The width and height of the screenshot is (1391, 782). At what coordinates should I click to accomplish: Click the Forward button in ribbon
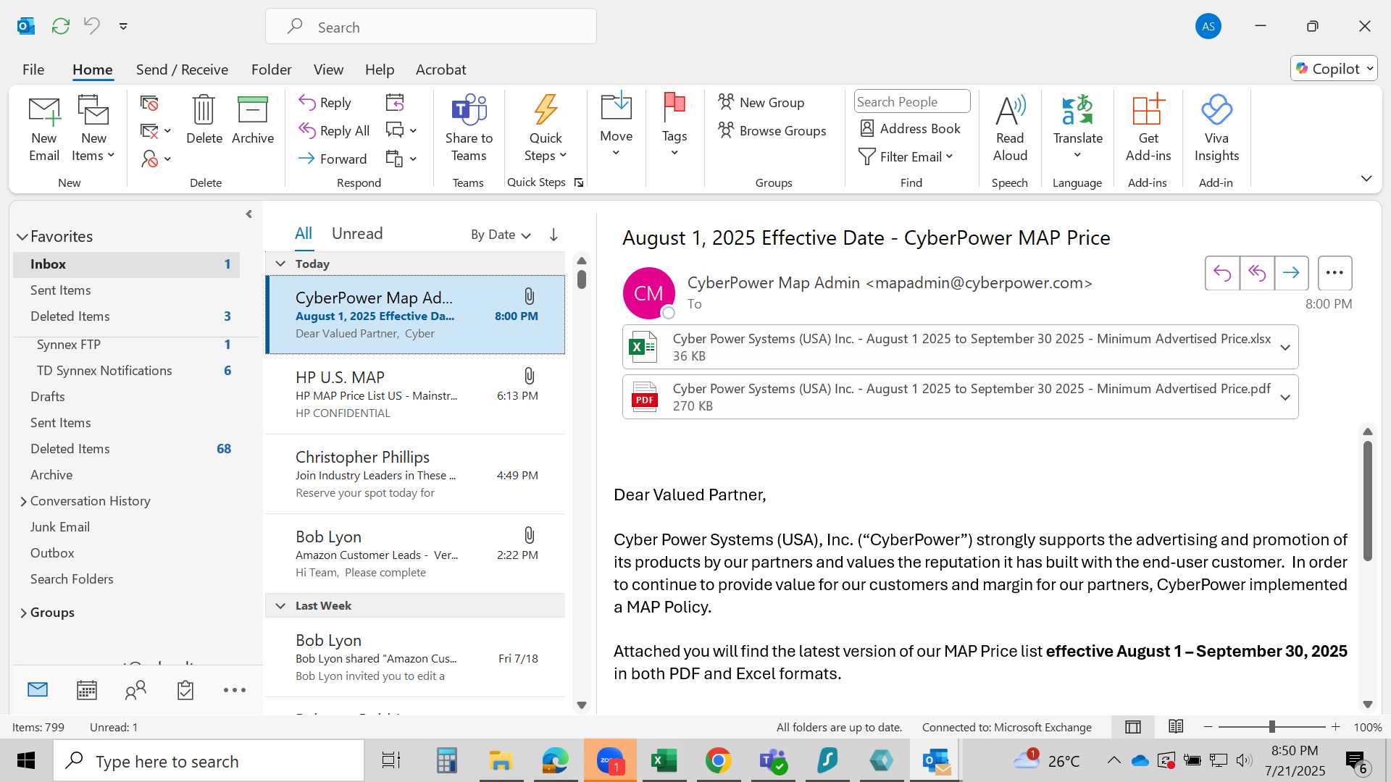pos(333,159)
